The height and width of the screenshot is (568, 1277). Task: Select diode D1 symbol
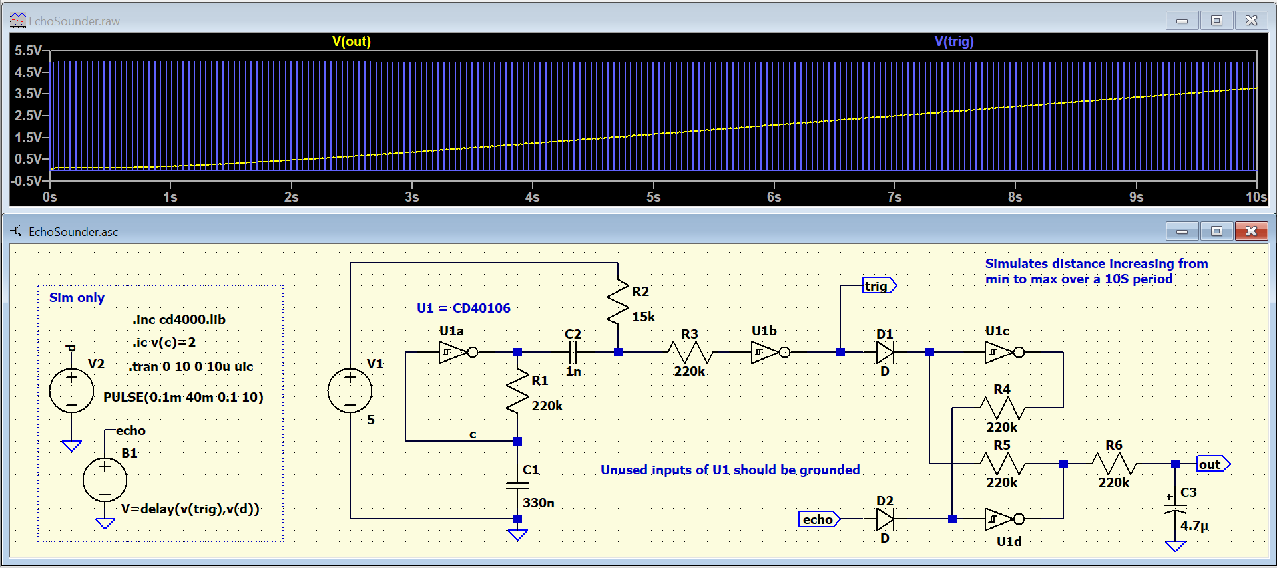tap(885, 352)
